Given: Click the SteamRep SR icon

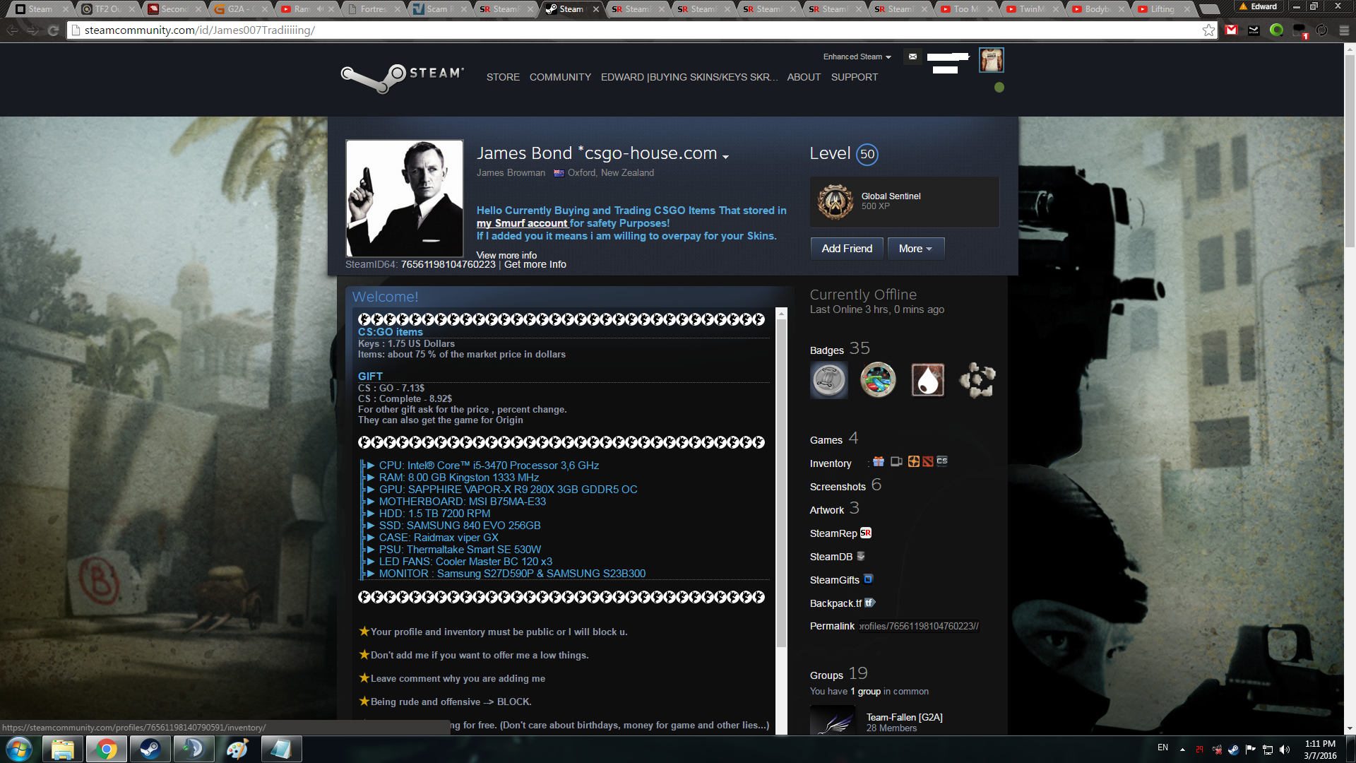Looking at the screenshot, I should click(866, 533).
